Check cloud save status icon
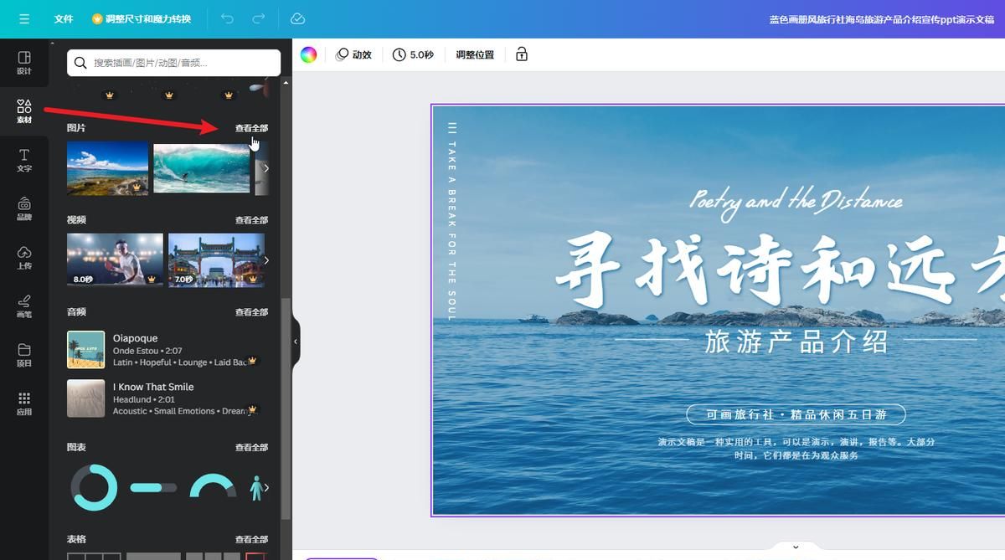This screenshot has width=1005, height=560. click(297, 18)
